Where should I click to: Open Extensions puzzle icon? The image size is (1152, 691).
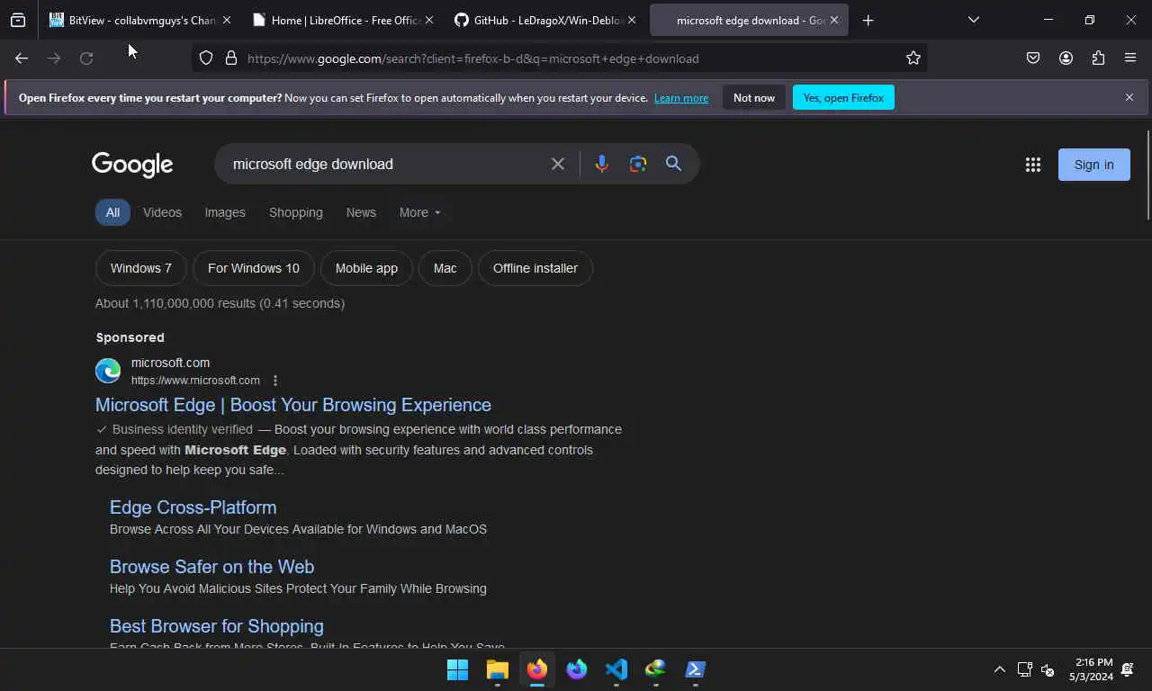[1098, 58]
